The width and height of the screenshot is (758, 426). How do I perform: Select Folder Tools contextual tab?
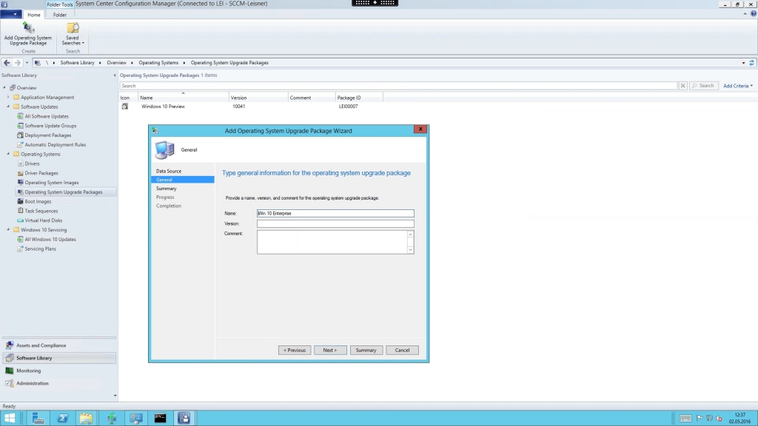click(60, 4)
